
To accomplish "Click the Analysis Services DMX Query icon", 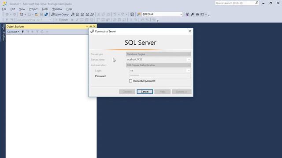I will click(x=82, y=14).
